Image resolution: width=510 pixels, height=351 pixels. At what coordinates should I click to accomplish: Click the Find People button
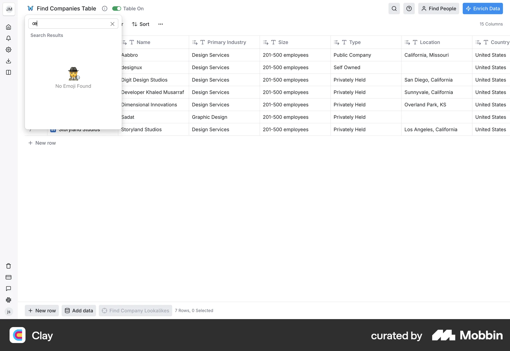[439, 9]
